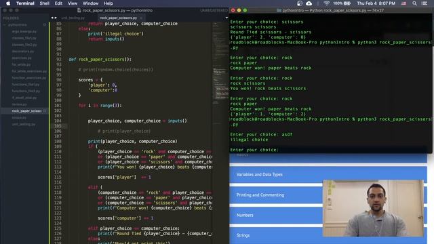Switch to the unit_testing.py tab

(x=73, y=18)
